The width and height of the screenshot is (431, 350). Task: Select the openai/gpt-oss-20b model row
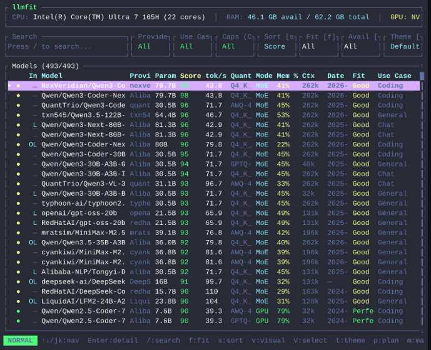214,213
